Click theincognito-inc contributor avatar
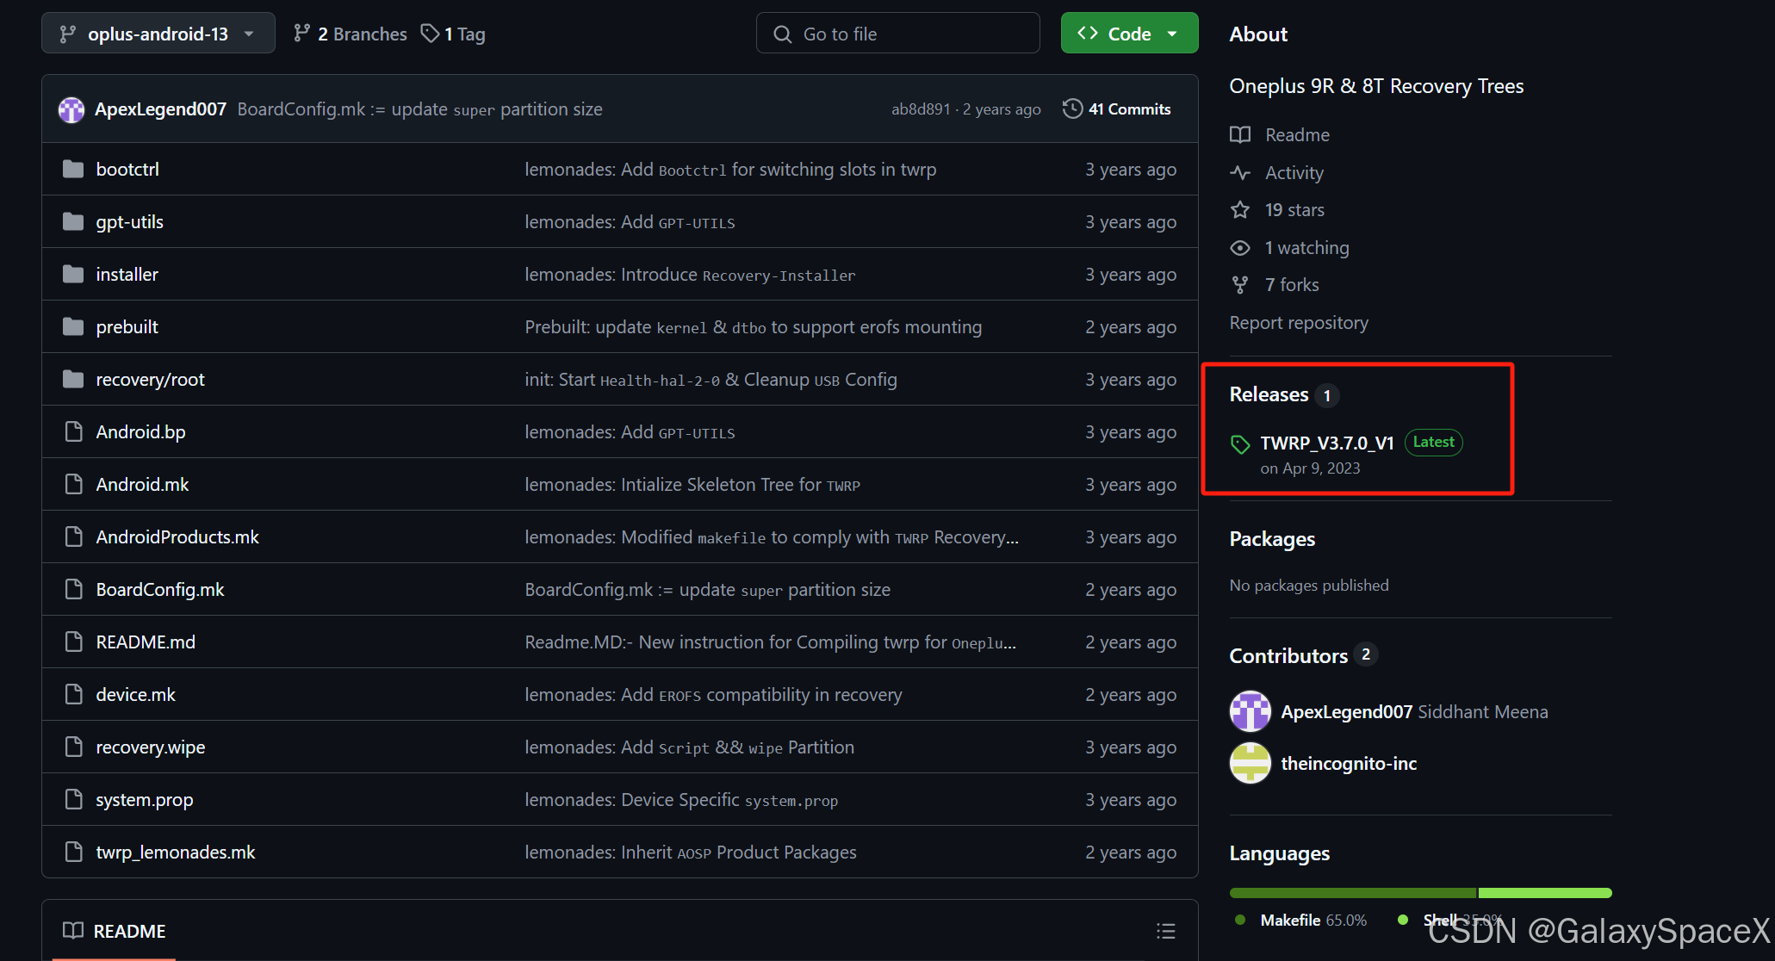The image size is (1775, 961). (x=1250, y=763)
